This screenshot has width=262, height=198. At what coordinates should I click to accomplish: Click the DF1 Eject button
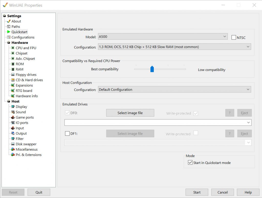[244, 133]
